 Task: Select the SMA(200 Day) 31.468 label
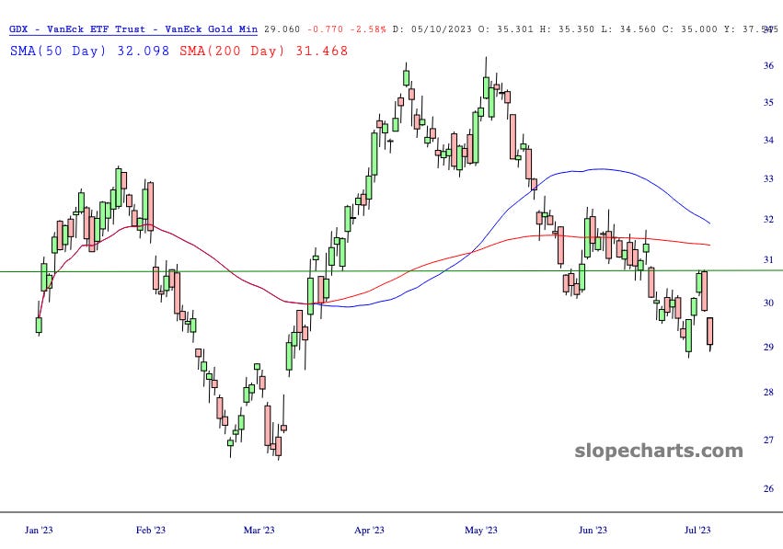(264, 51)
